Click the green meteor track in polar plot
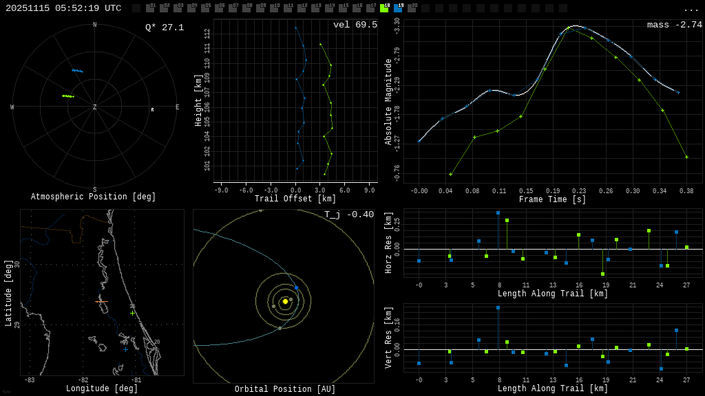 pyautogui.click(x=68, y=96)
